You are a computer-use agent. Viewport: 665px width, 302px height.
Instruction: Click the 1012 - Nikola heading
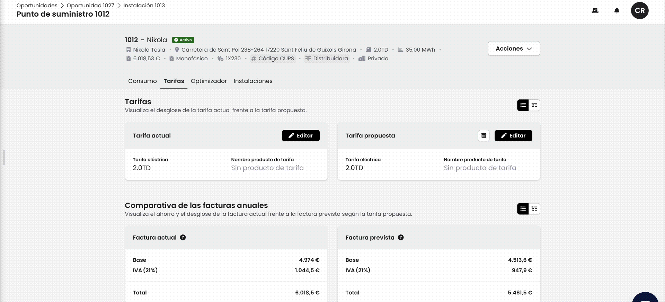pos(146,40)
